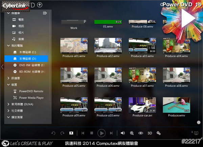Viewport: 203px width, 147px height.
Task: Select 本機磁碟 (C:) in the sidebar
Action: coord(27,52)
